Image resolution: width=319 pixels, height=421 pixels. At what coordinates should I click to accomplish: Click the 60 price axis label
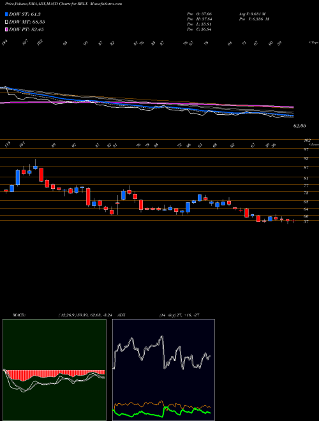306,216
